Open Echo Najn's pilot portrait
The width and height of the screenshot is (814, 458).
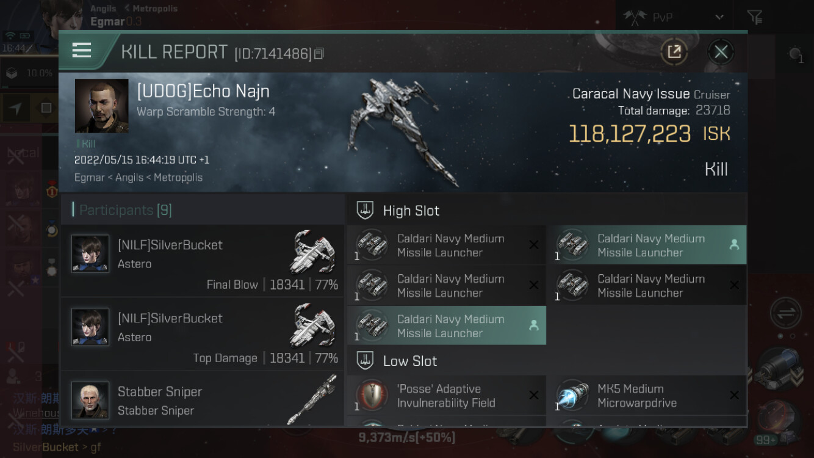[x=101, y=106]
